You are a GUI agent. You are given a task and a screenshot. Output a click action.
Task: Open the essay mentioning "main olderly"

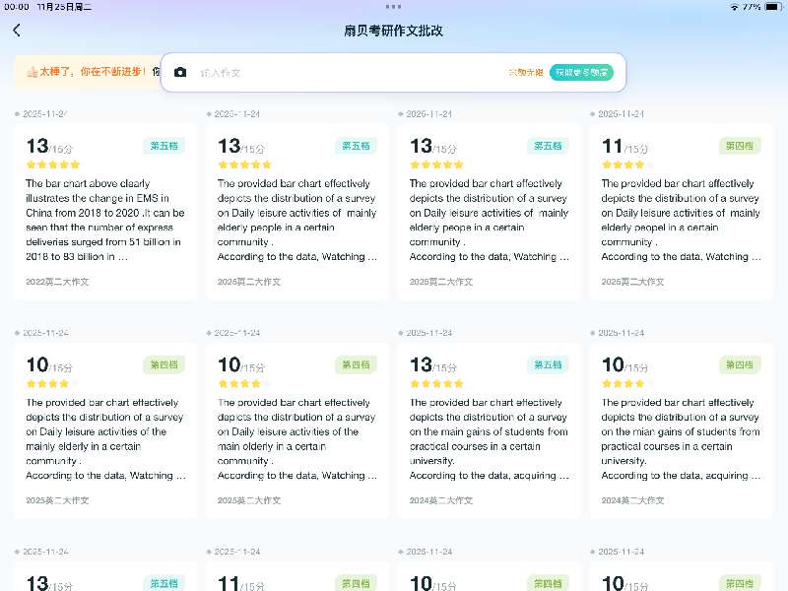[x=296, y=433]
